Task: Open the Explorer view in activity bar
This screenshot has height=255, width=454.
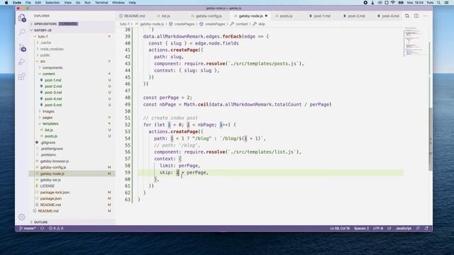Action: coord(22,18)
